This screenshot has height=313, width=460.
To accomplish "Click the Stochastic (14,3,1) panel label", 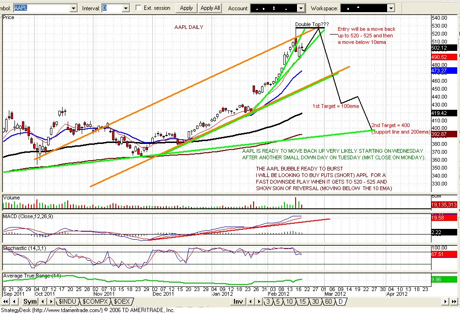I will click(x=25, y=248).
